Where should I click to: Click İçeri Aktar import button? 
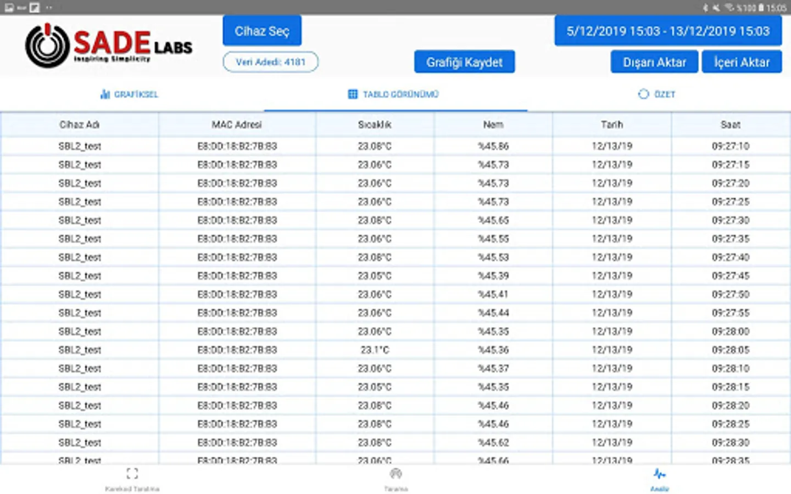[742, 62]
